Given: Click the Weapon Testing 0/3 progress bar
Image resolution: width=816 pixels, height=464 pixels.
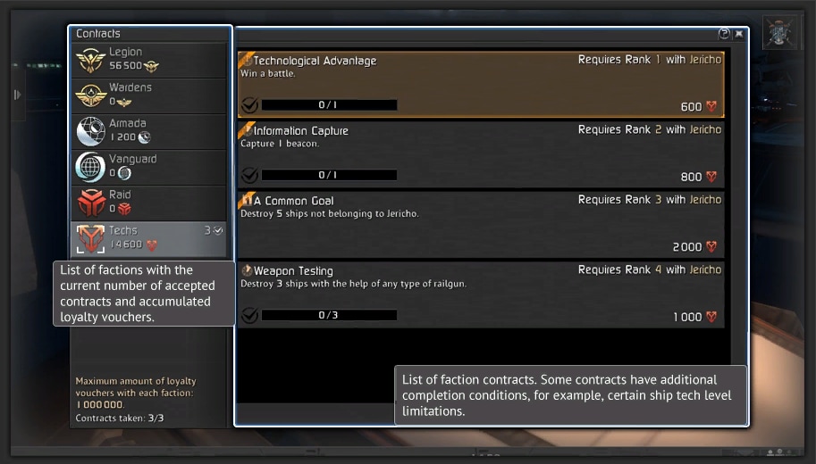Looking at the screenshot, I should click(x=329, y=315).
